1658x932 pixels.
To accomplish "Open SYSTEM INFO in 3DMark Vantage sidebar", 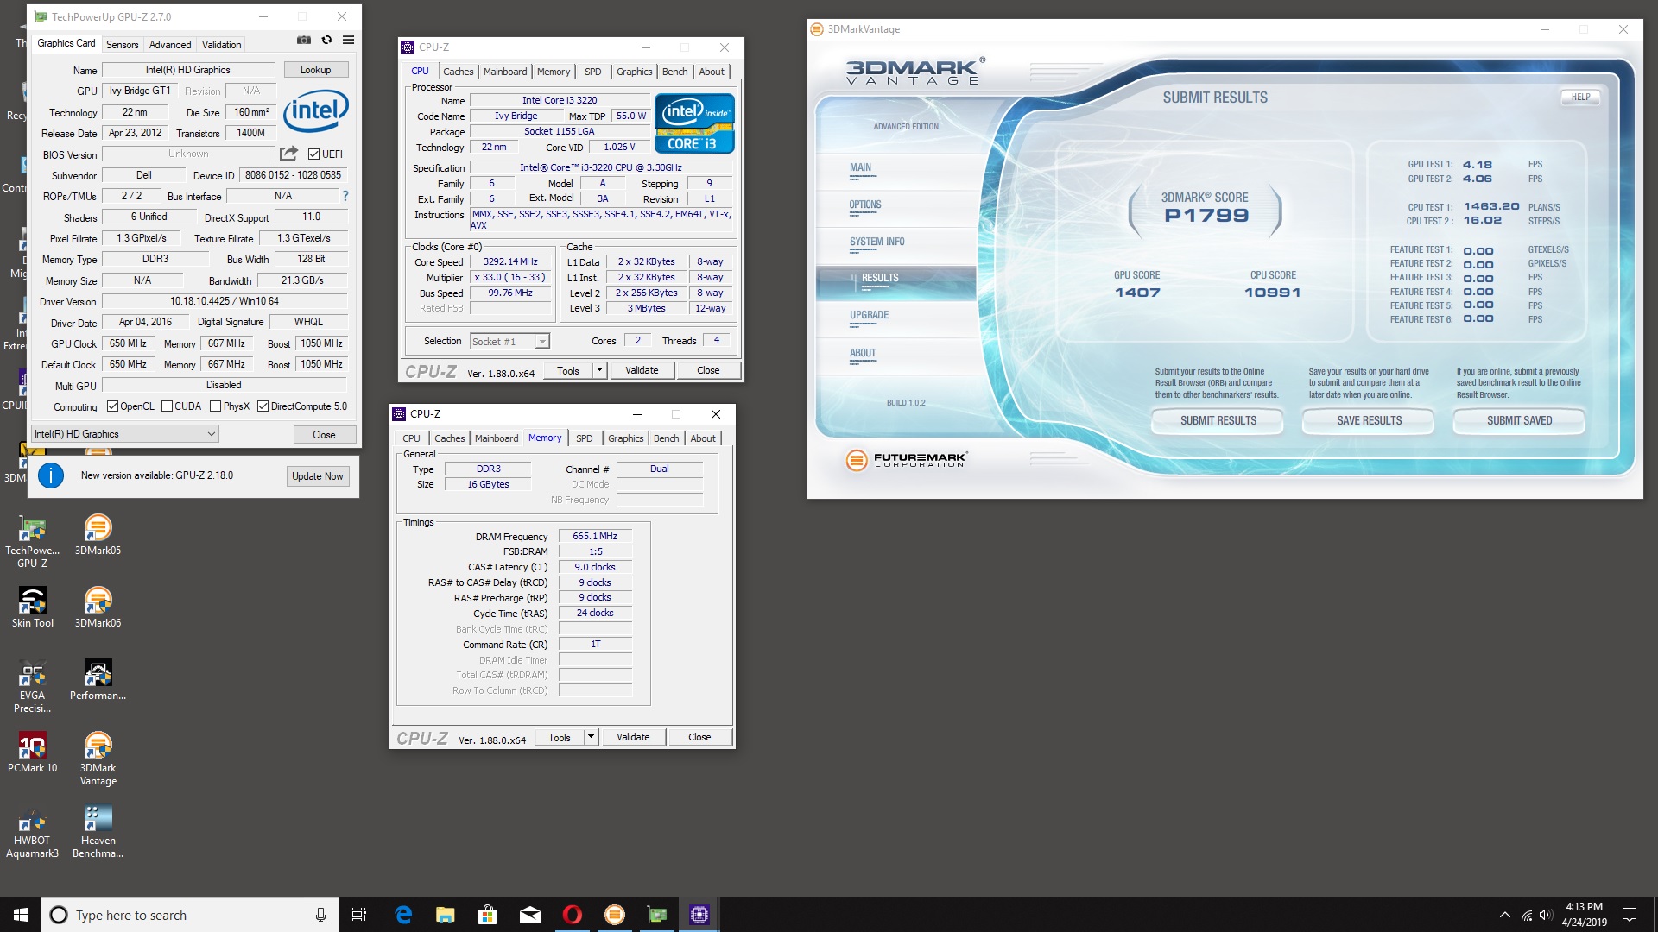I will point(877,242).
